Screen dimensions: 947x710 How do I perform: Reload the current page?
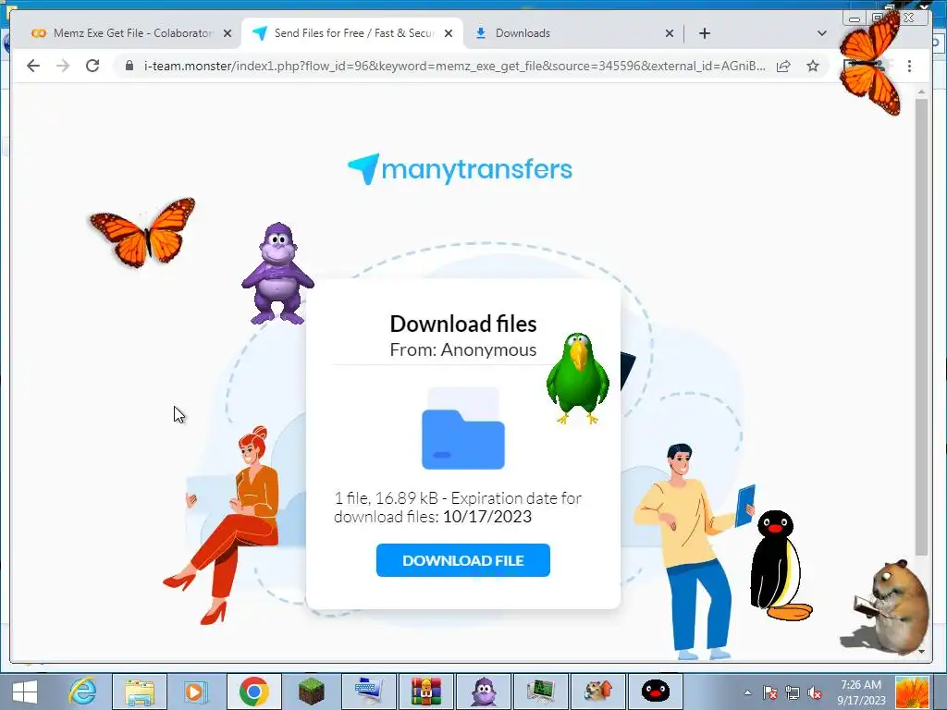[x=92, y=66]
